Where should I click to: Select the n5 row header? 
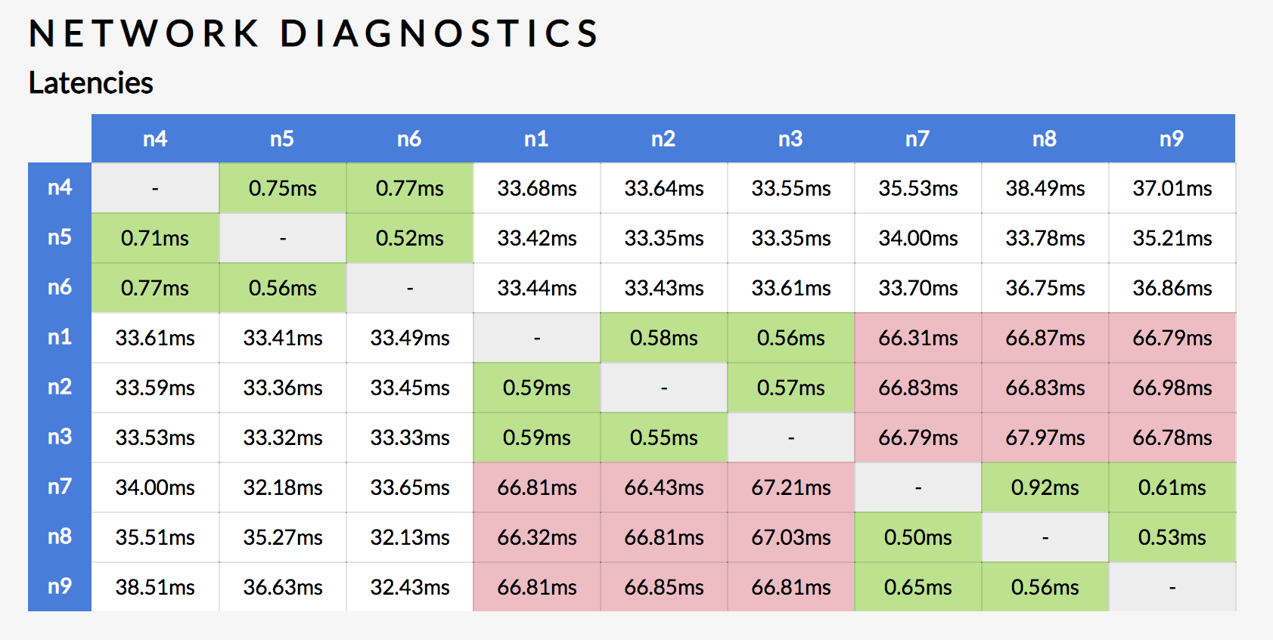(60, 237)
